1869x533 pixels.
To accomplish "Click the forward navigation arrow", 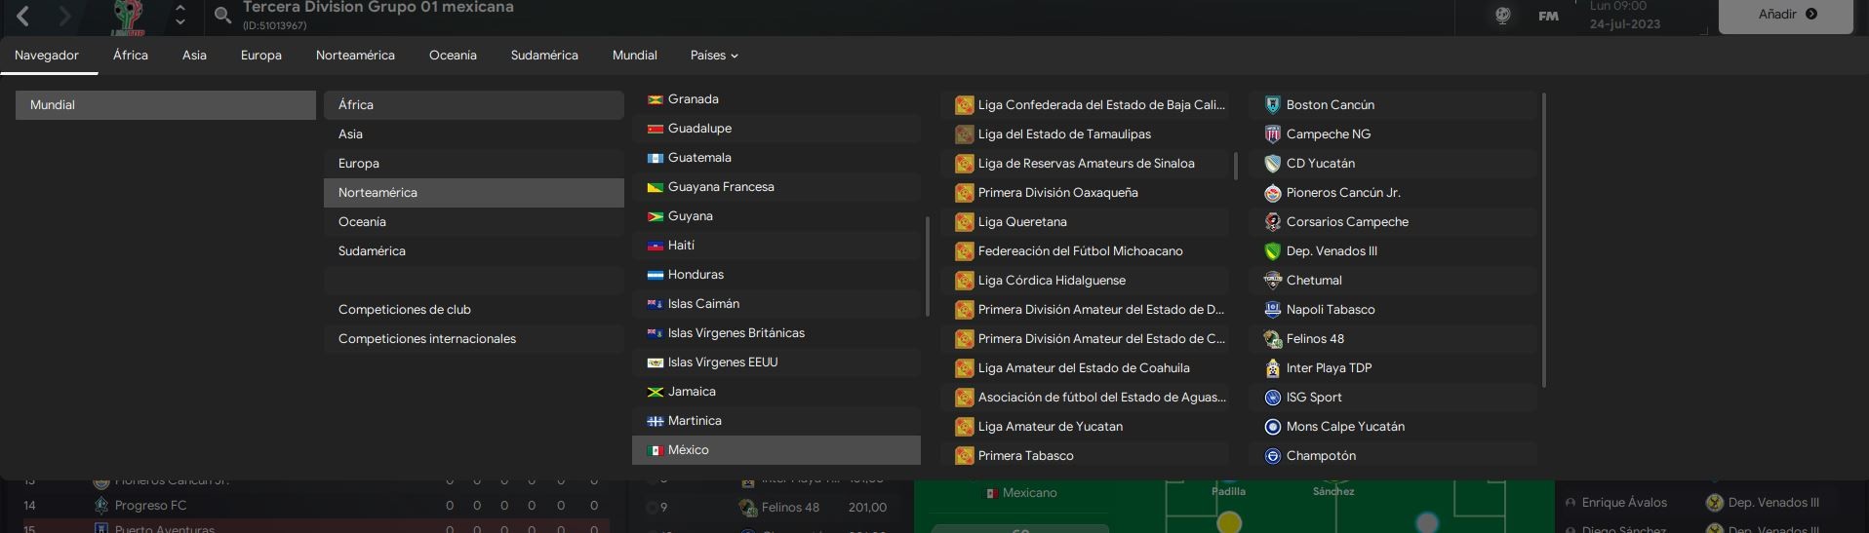I will pos(64,16).
